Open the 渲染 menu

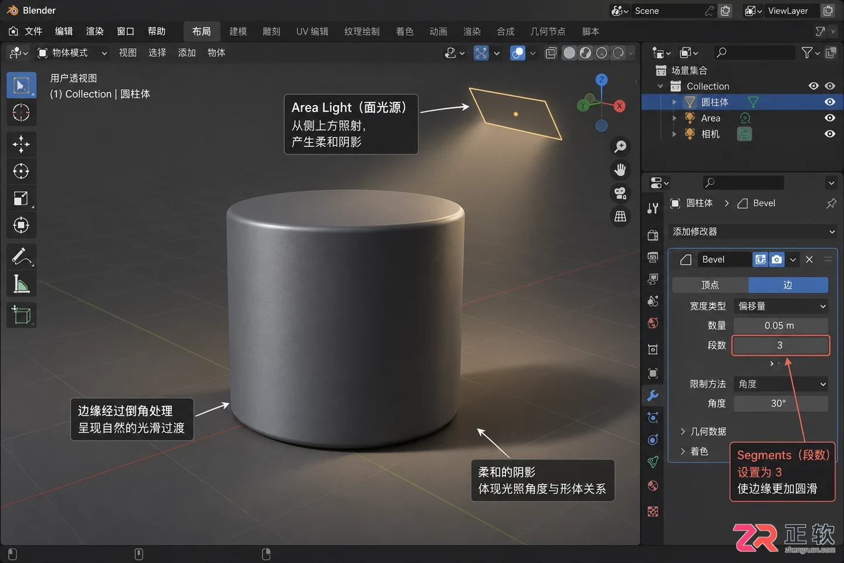coord(95,31)
